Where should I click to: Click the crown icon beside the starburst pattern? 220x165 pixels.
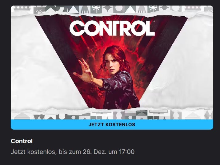coord(22,8)
